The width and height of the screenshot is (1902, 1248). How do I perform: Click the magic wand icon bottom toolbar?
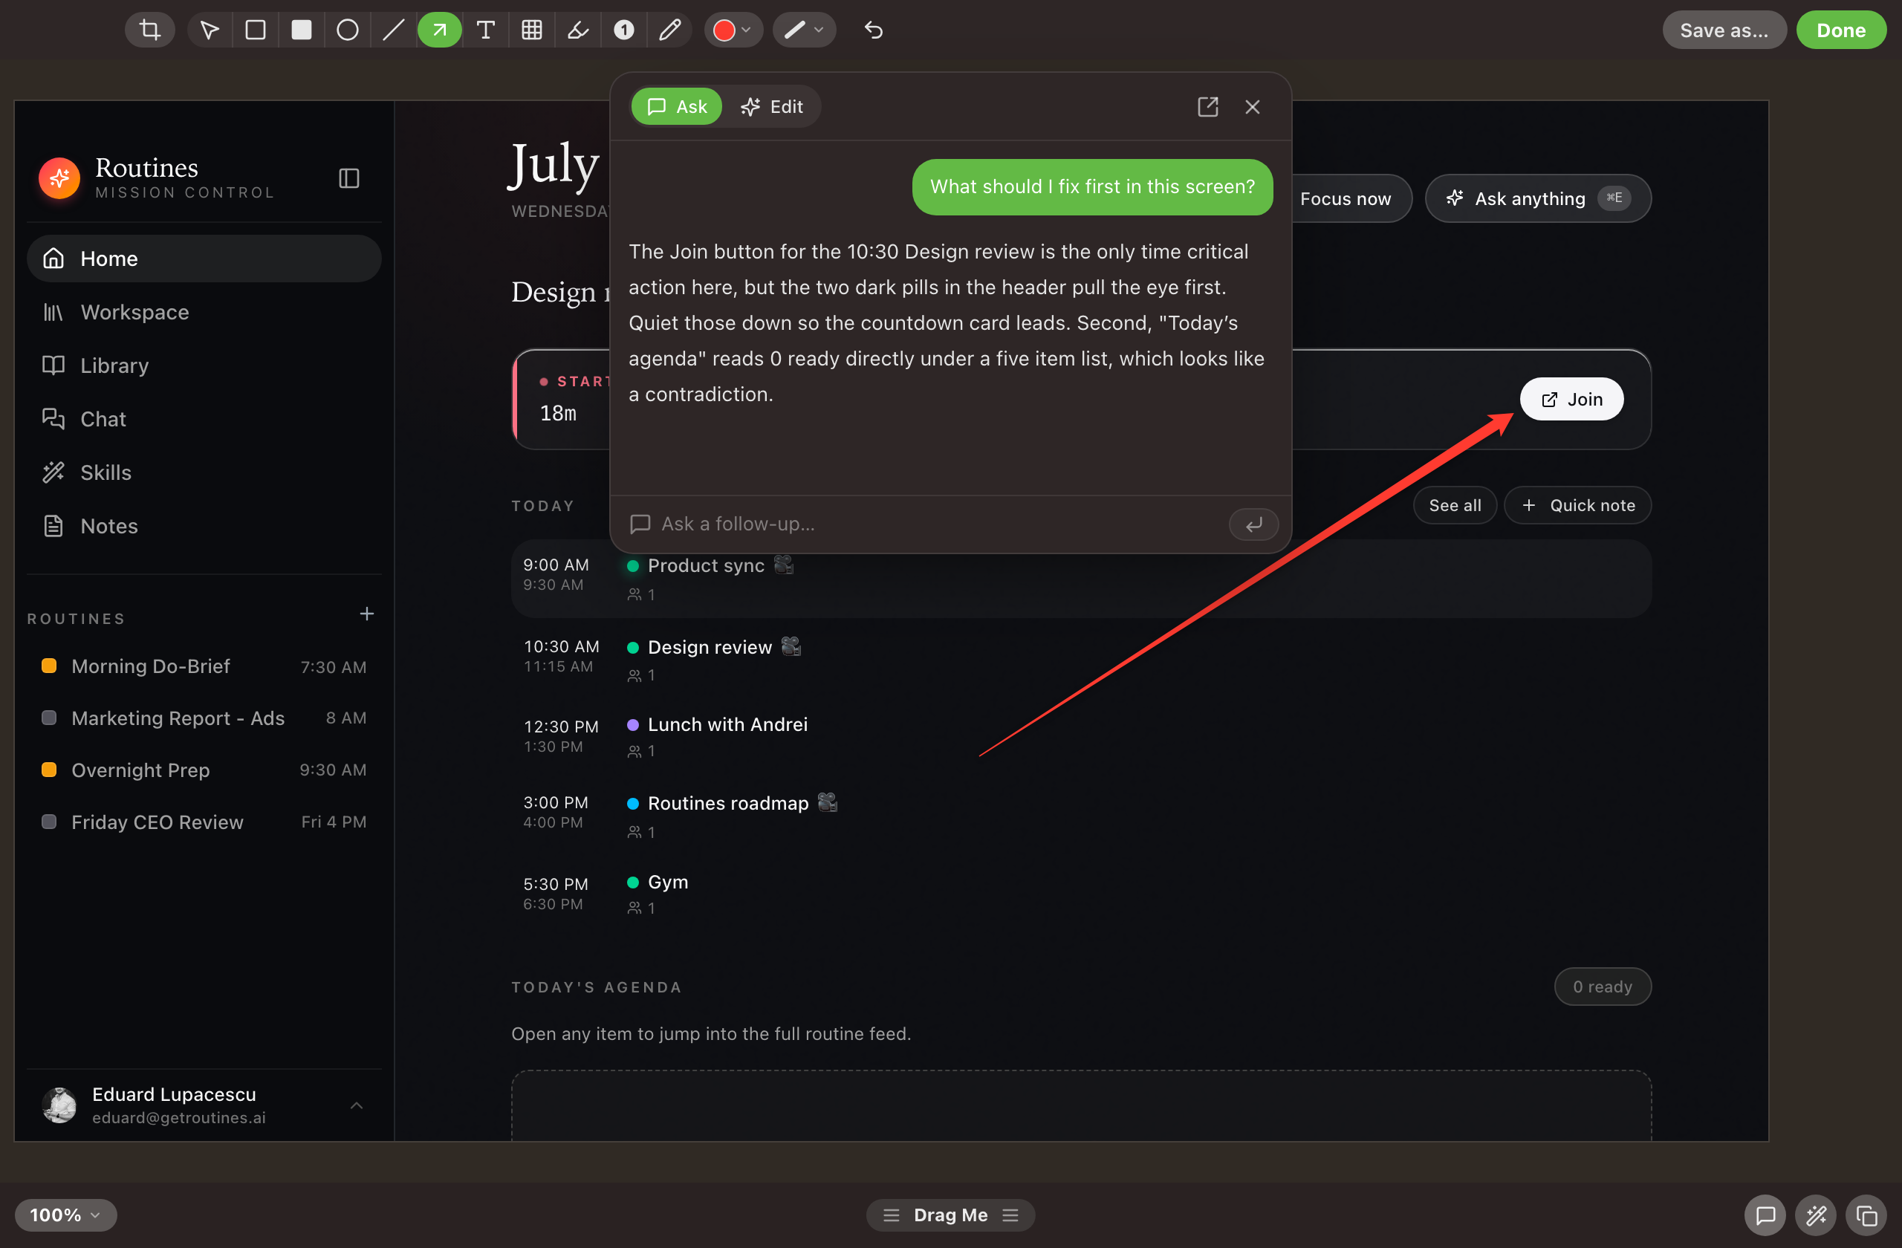tap(1816, 1215)
